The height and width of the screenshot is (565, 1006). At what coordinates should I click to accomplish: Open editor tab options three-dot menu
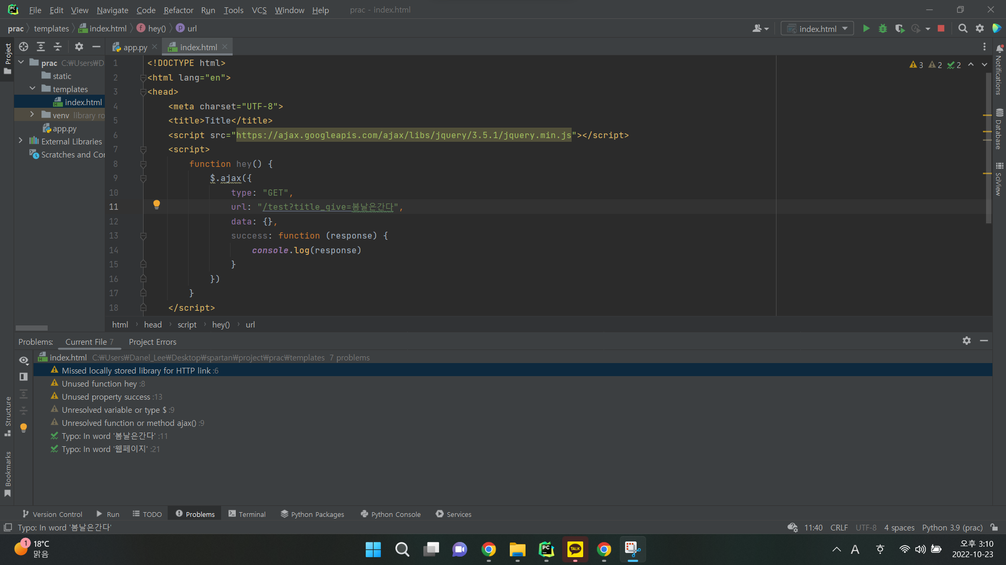pyautogui.click(x=985, y=47)
